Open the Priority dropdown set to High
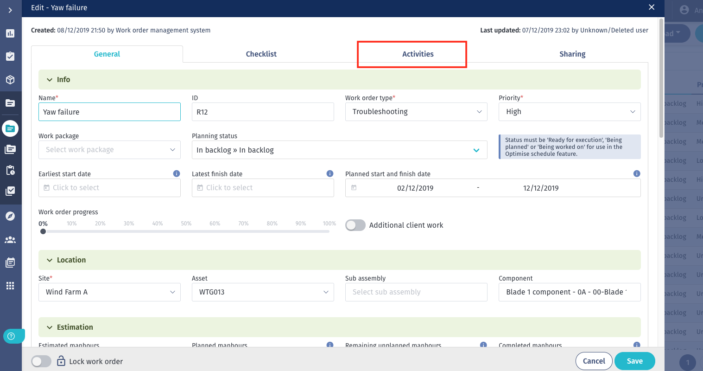 [x=570, y=112]
